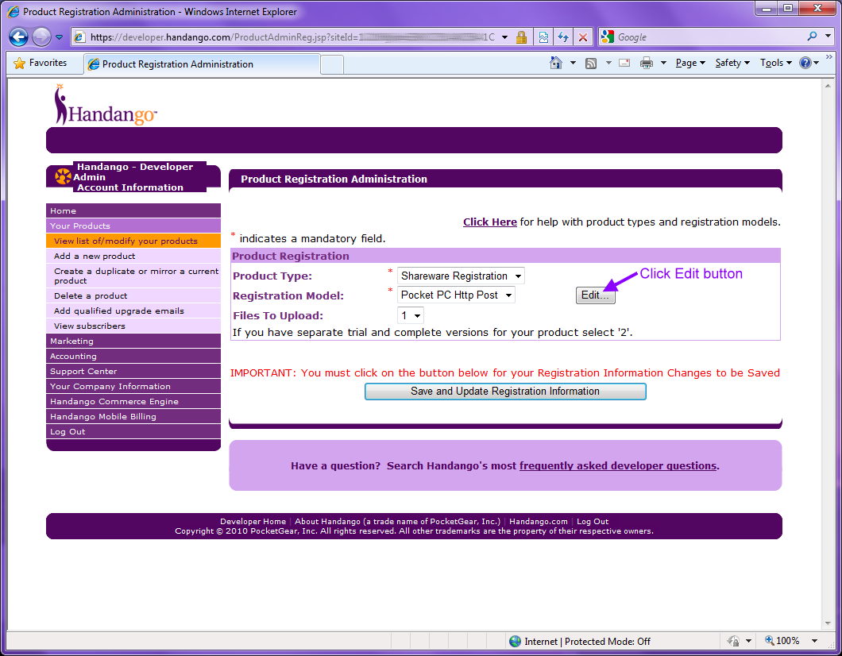This screenshot has width=842, height=656.
Task: Click the browser Back arrow button
Action: pyautogui.click(x=18, y=37)
